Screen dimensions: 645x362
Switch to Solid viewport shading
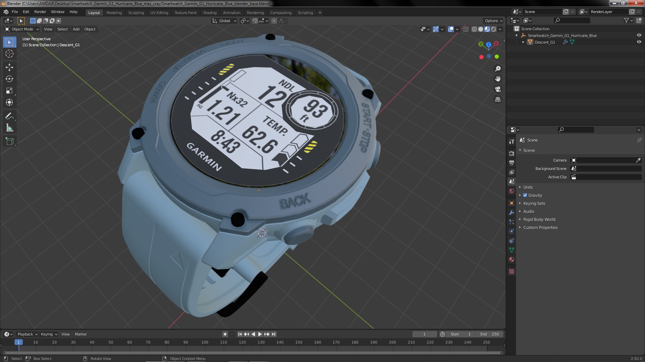coord(481,29)
